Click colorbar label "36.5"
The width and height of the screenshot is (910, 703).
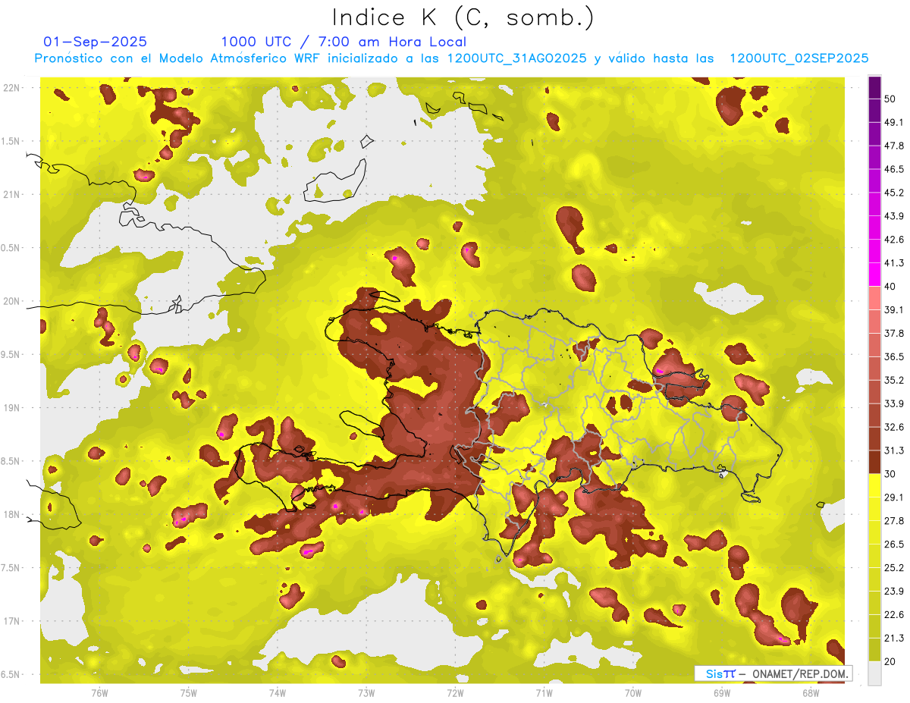point(893,356)
